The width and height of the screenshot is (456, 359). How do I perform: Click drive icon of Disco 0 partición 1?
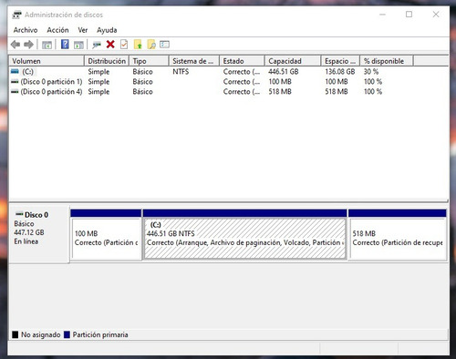coord(15,82)
